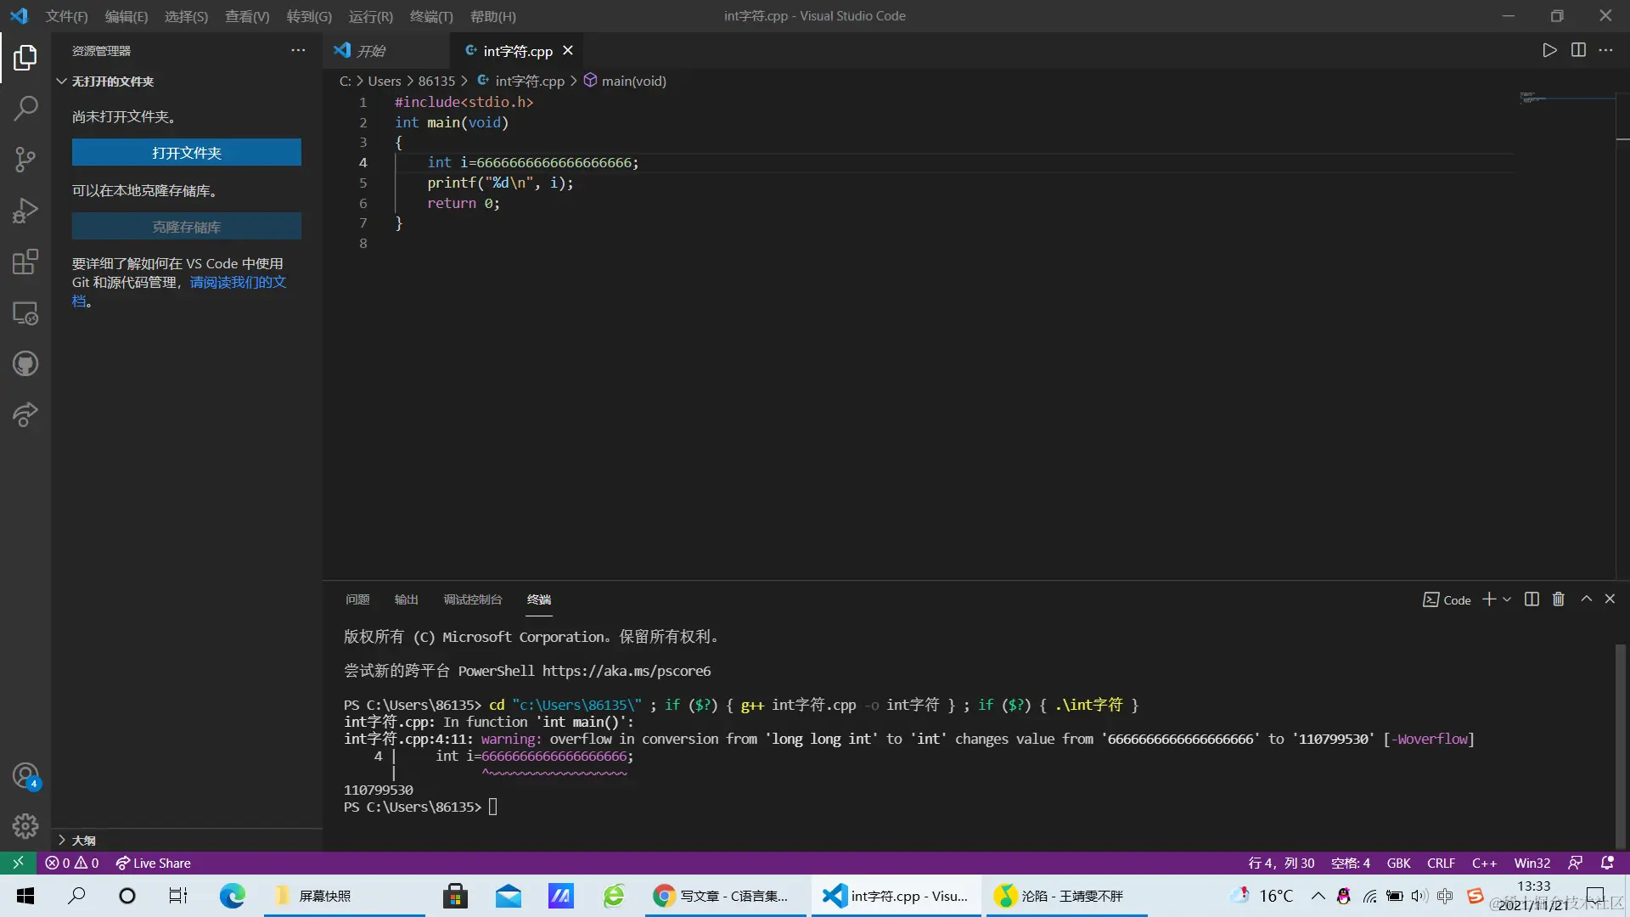
Task: Open the Source Control view icon
Action: point(25,159)
